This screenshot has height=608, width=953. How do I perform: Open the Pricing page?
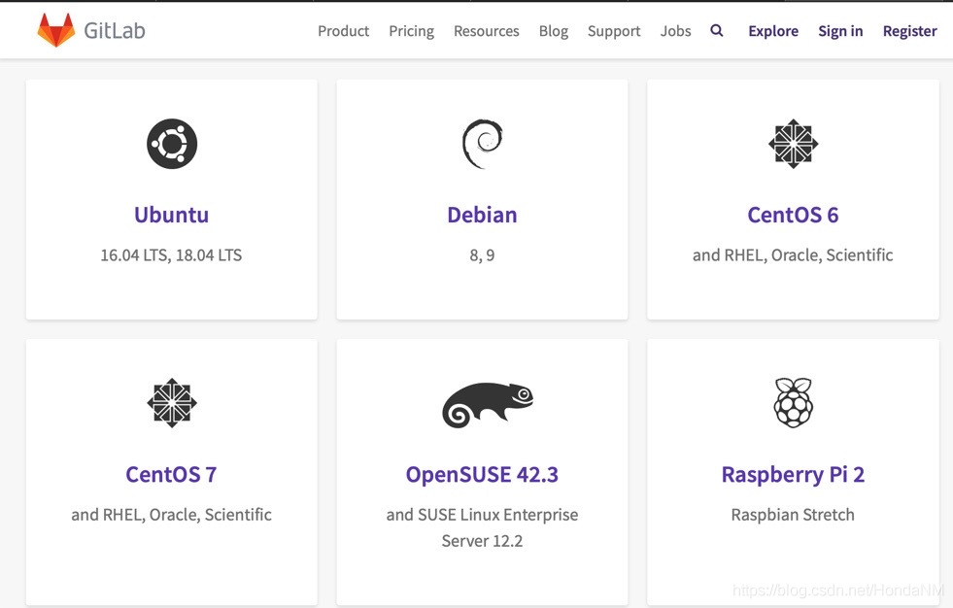click(x=412, y=31)
